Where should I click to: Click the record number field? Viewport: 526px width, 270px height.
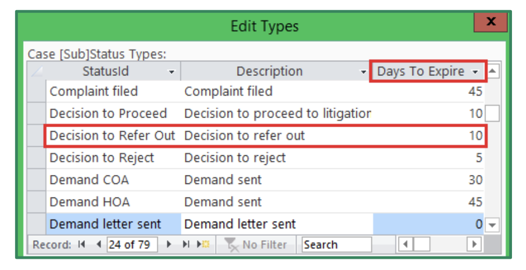pos(132,245)
